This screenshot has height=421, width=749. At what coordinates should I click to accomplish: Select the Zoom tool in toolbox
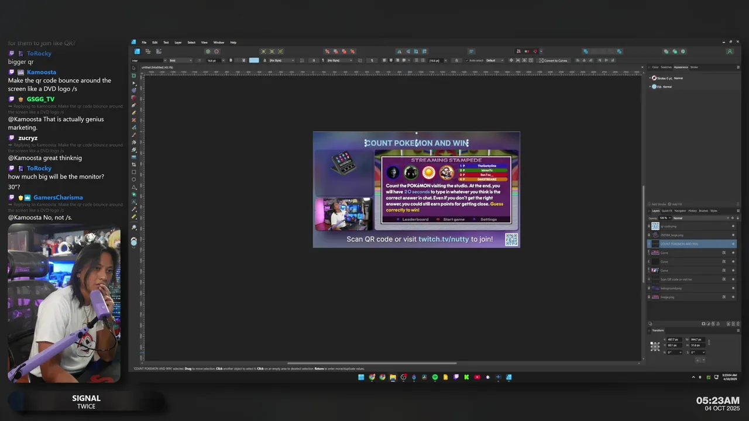[134, 228]
